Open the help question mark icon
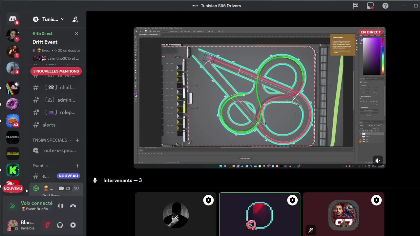Image resolution: width=420 pixels, height=236 pixels. pos(386,6)
